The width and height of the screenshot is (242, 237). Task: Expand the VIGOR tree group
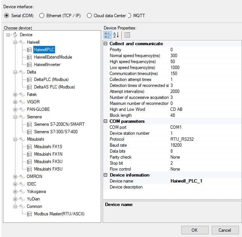(x=15, y=102)
